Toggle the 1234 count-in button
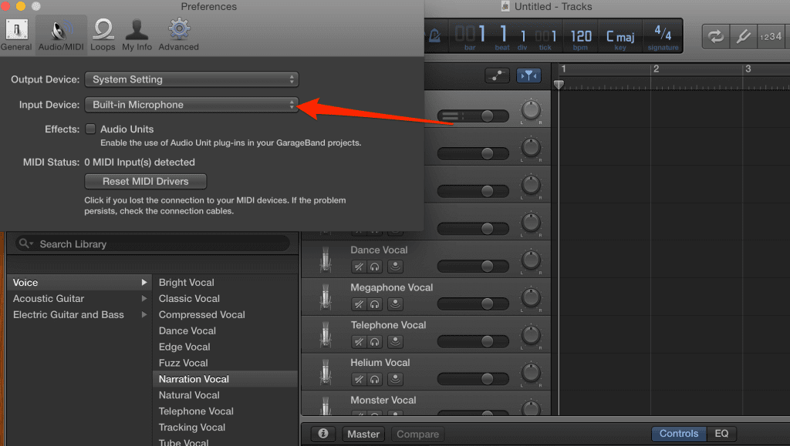790x446 pixels. [x=771, y=37]
